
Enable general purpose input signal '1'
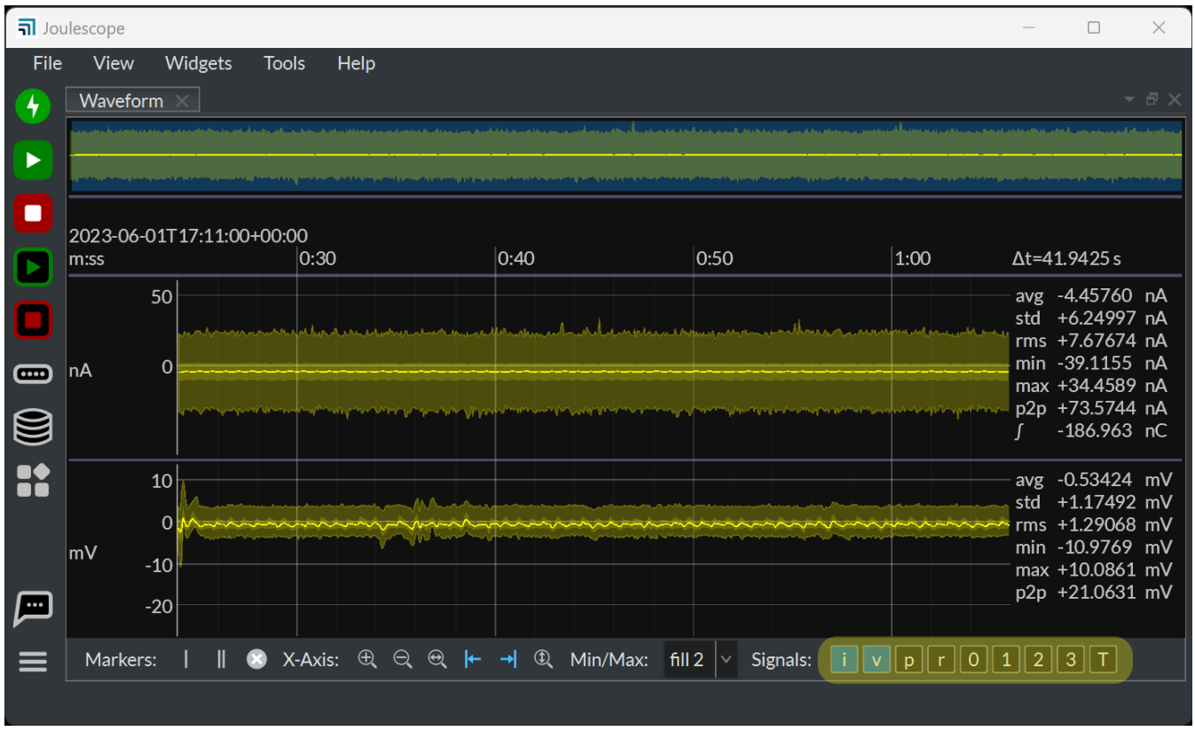(1005, 660)
